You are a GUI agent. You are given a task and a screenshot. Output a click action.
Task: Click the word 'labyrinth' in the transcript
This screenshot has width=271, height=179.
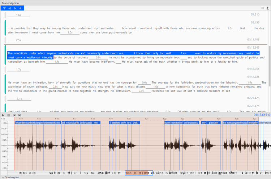click(231, 82)
